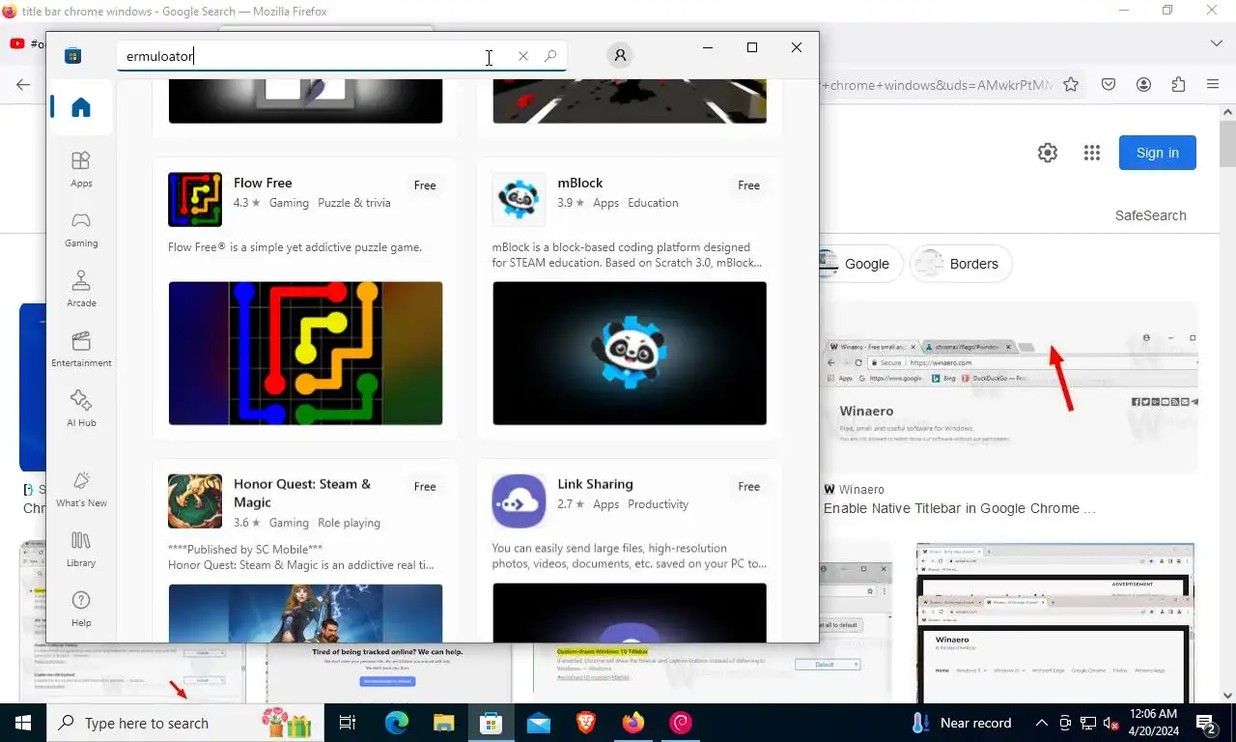Click the Link Sharing app icon
Screen dimensions: 1236x742
(519, 501)
